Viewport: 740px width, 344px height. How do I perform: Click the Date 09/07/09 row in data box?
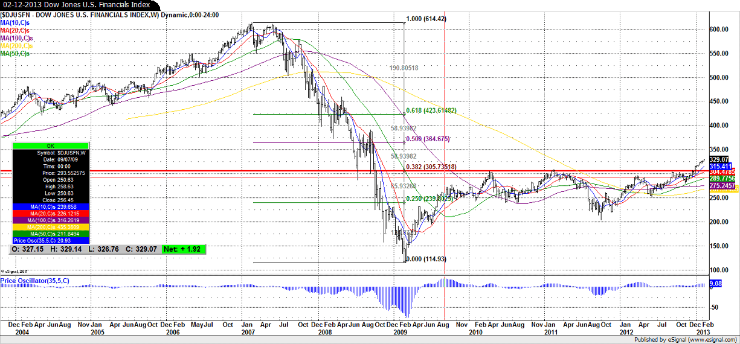point(51,160)
